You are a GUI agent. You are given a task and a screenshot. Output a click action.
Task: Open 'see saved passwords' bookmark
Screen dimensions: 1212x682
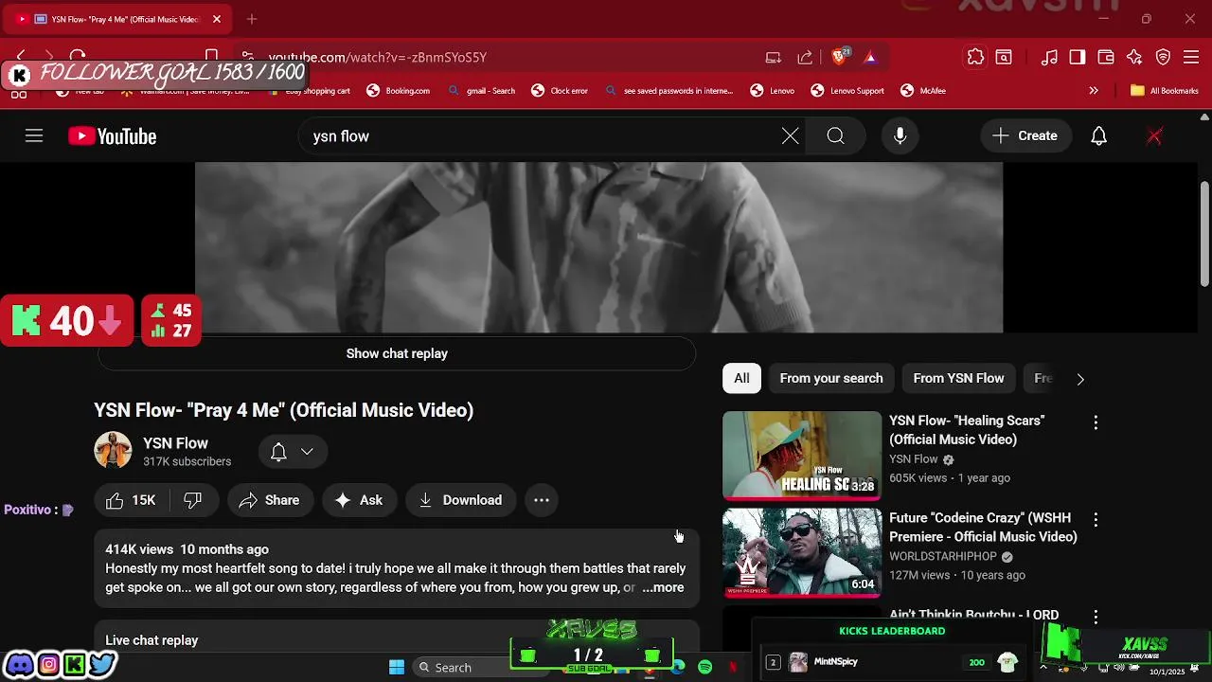[x=668, y=91]
